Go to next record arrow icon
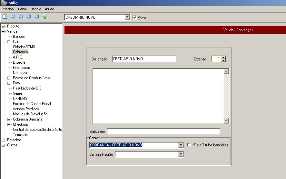 (29, 16)
